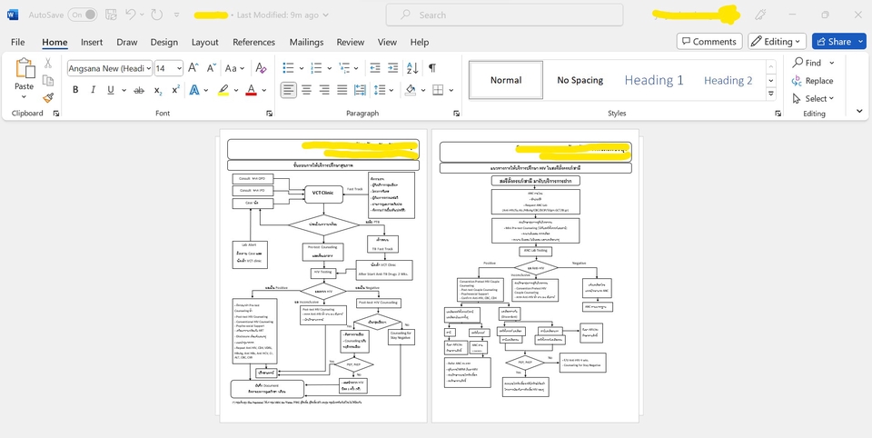The width and height of the screenshot is (872, 438).
Task: Open the font size dropdown
Action: (x=179, y=68)
